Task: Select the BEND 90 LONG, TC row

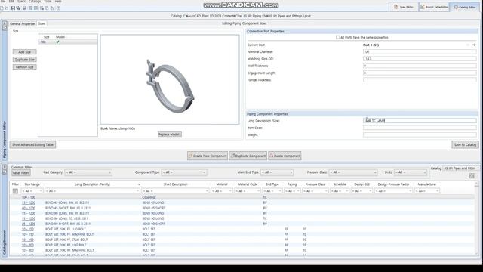Action: (x=241, y=218)
